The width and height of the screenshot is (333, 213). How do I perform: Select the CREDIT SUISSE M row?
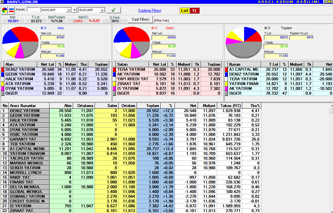[x=131, y=201]
